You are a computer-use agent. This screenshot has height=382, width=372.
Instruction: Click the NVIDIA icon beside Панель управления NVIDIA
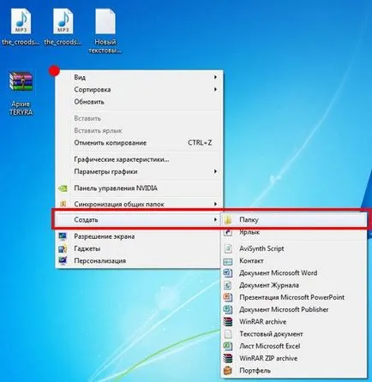pos(63,188)
